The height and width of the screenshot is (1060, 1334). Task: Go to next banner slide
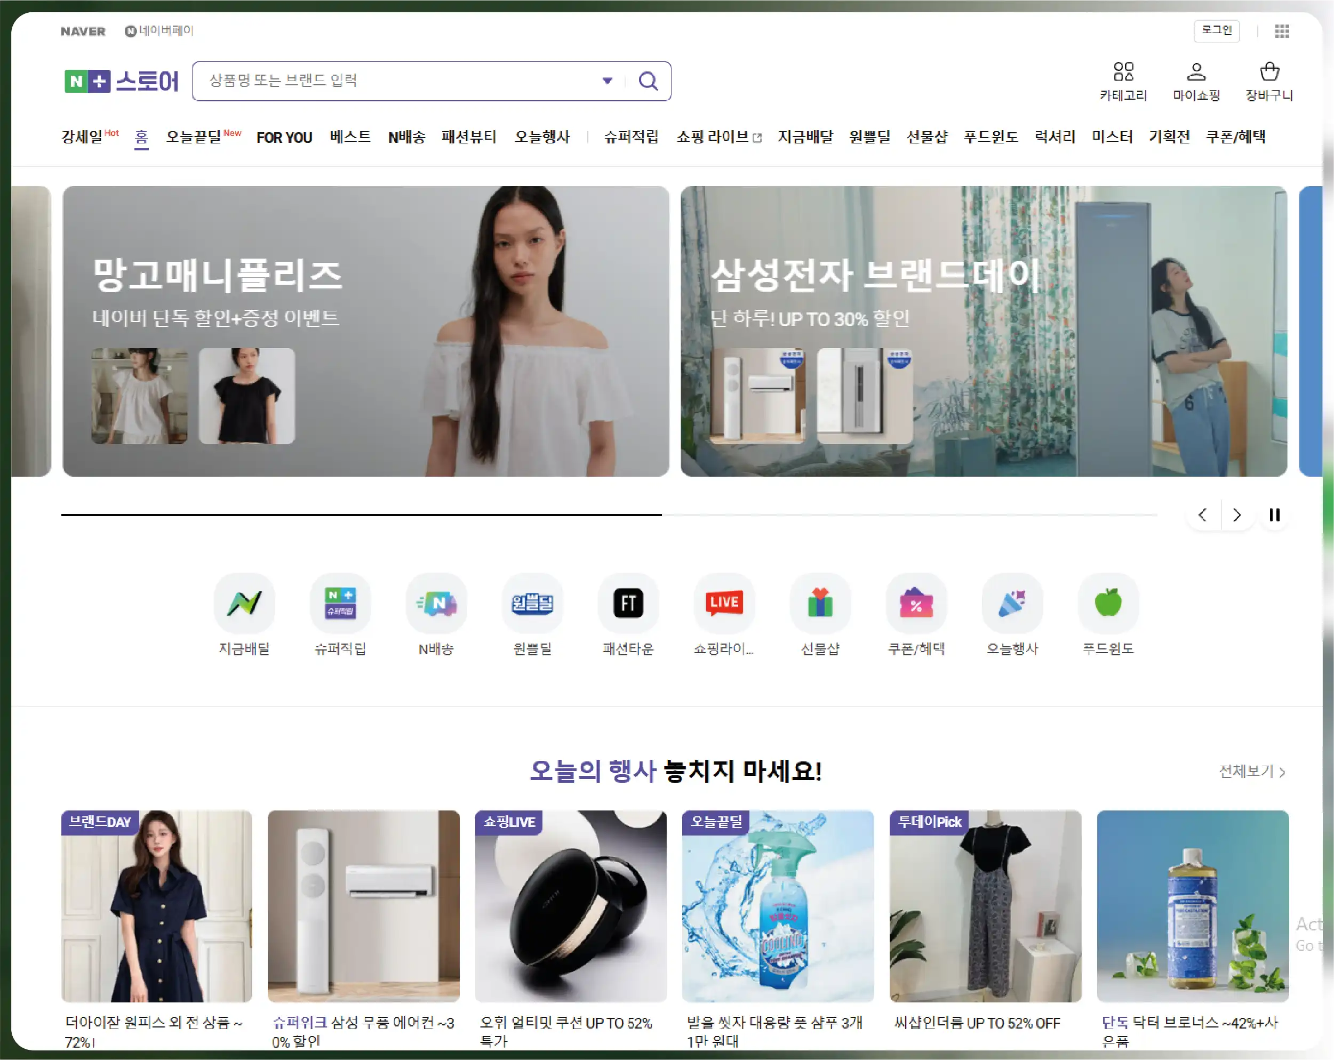tap(1237, 515)
